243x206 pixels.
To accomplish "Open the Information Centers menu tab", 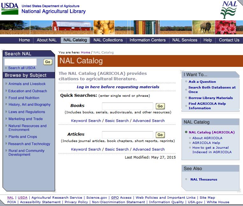I will tap(147, 40).
